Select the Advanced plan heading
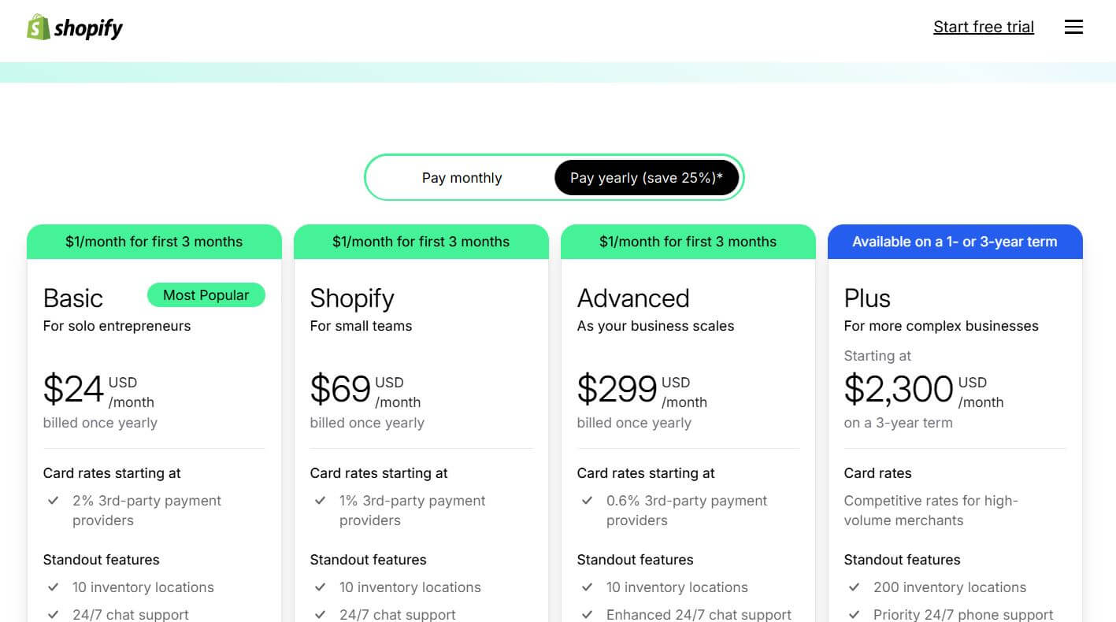 pyautogui.click(x=633, y=298)
